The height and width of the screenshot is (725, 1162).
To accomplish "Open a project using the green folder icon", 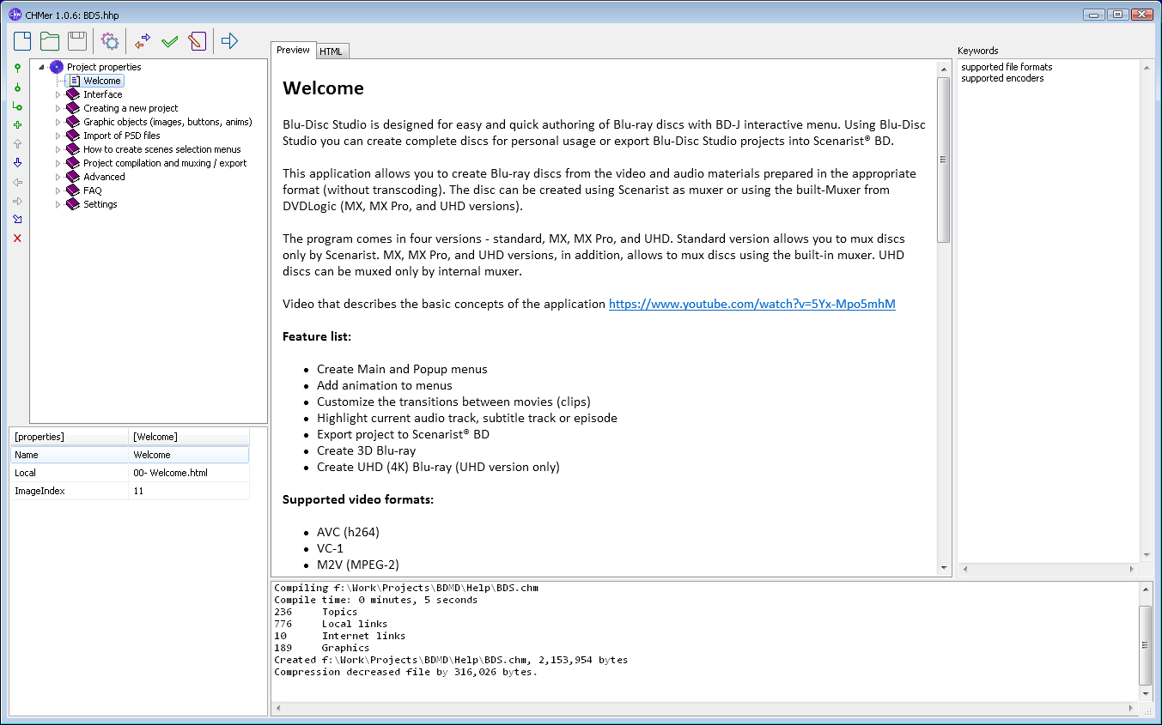I will tap(50, 40).
